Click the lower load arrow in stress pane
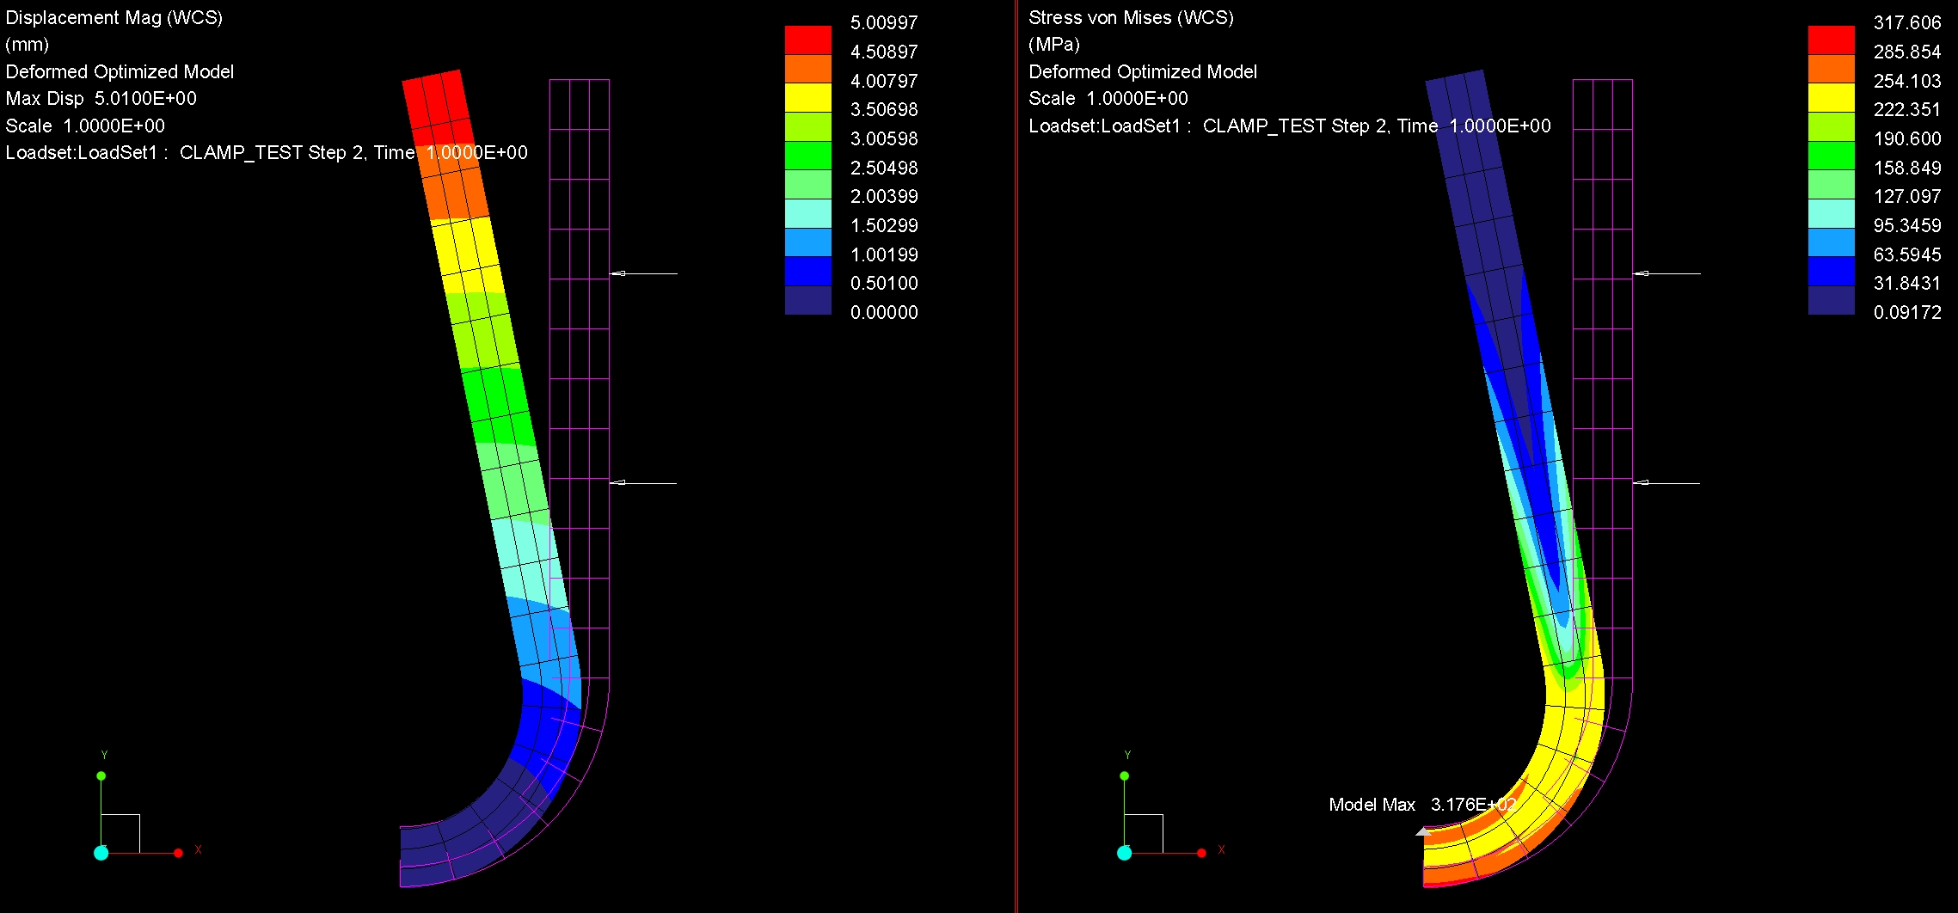 [x=1666, y=482]
